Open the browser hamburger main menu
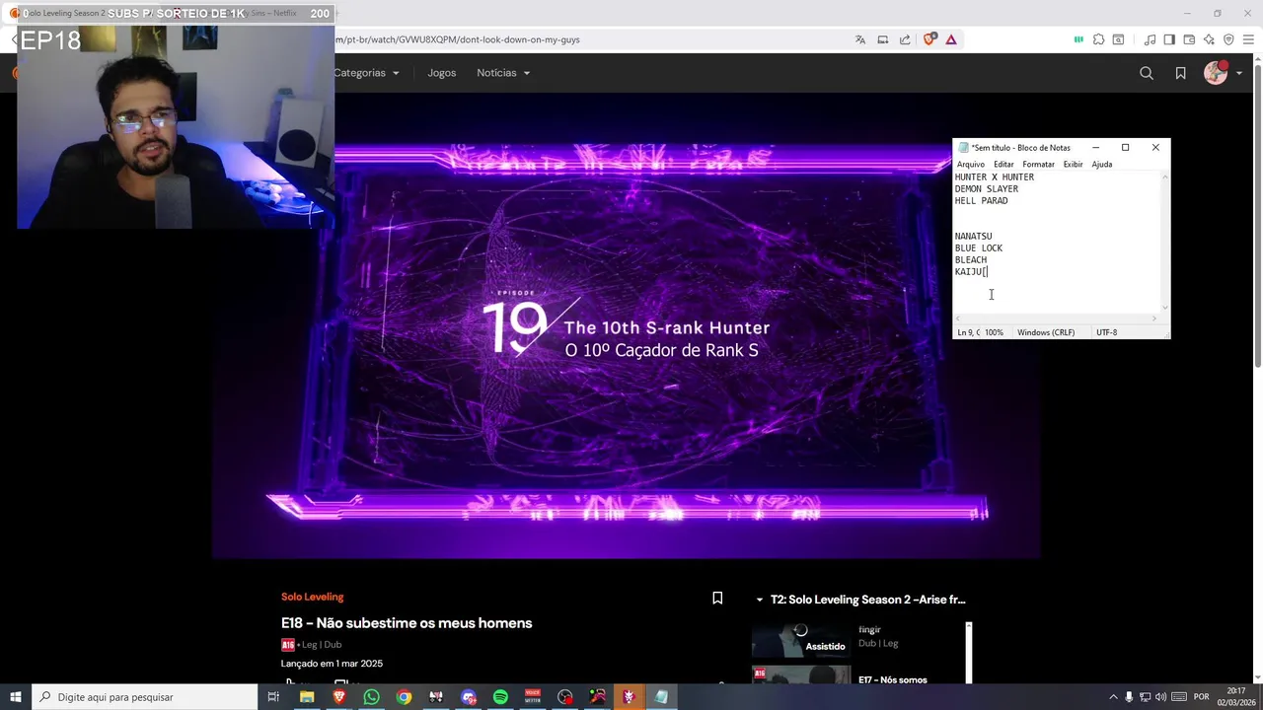This screenshot has width=1263, height=710. (1248, 39)
